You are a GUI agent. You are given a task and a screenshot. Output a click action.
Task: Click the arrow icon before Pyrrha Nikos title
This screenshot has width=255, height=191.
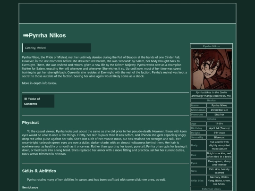point(25,35)
